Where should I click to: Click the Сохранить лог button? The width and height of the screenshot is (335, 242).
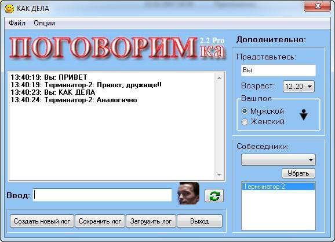[100, 221]
